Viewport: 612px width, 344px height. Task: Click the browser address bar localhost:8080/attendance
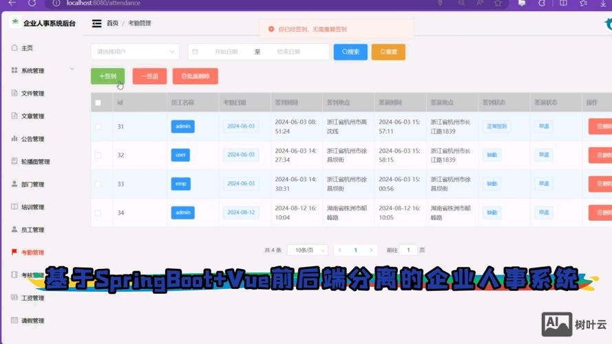pos(103,3)
